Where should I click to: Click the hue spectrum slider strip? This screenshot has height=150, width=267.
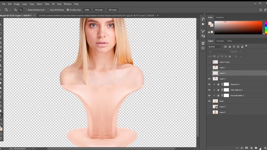coord(266,27)
